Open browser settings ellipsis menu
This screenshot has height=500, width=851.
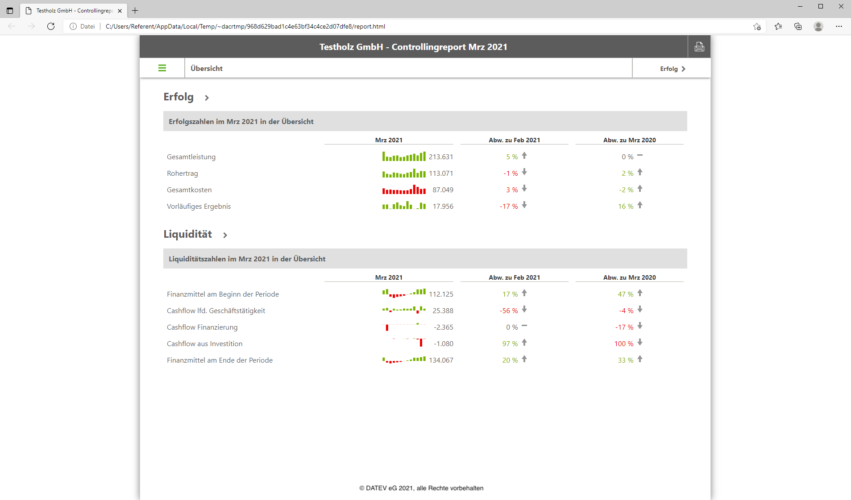pos(839,26)
